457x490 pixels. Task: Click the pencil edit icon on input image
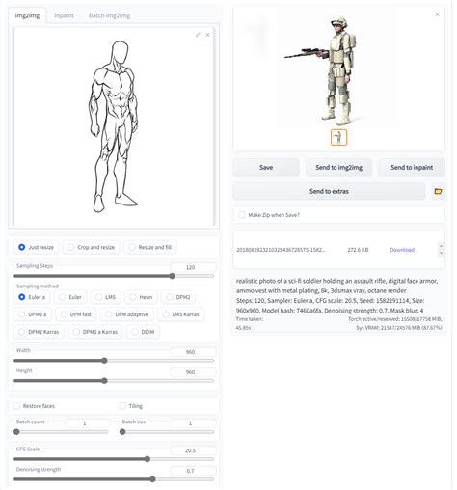point(198,35)
